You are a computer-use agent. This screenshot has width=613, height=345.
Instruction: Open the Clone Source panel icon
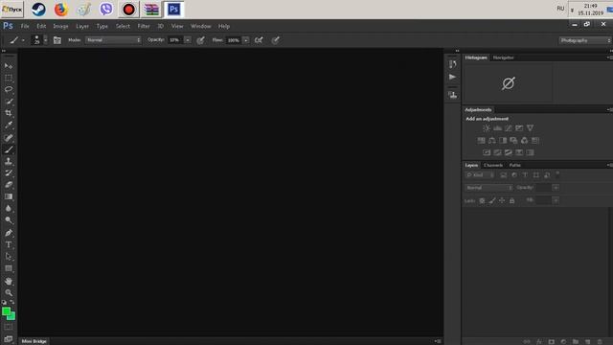pyautogui.click(x=452, y=95)
